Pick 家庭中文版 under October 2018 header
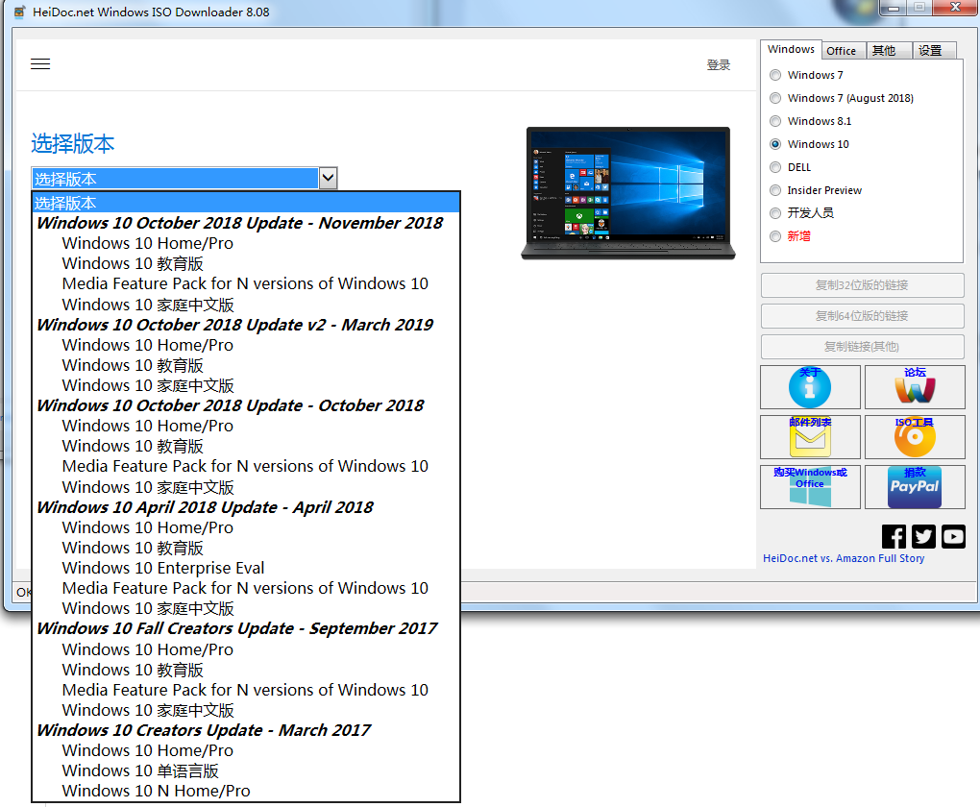 pos(246,487)
